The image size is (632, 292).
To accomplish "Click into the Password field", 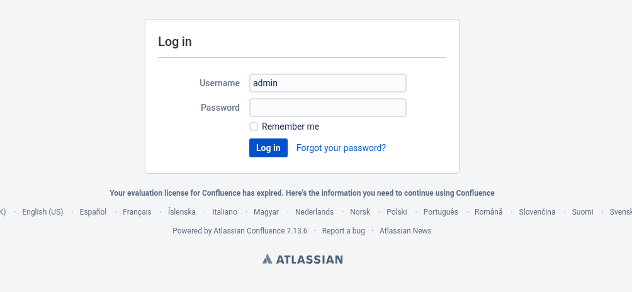I will pyautogui.click(x=328, y=108).
